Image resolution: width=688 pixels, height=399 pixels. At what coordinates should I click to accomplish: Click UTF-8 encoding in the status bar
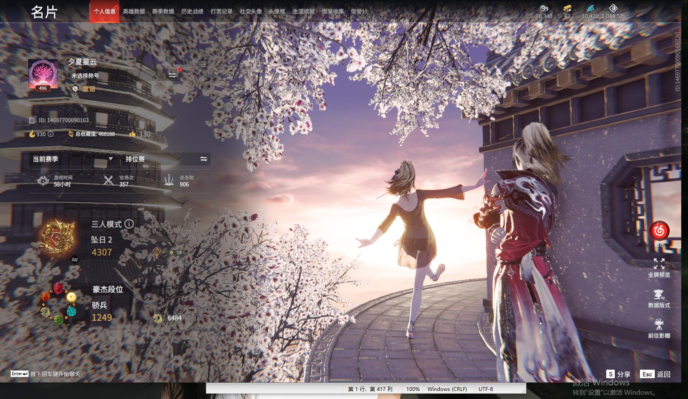coord(486,389)
